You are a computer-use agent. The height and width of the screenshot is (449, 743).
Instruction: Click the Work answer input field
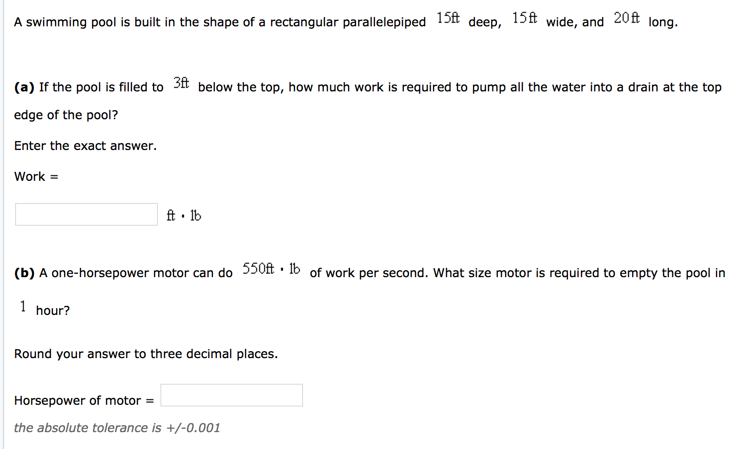click(86, 214)
